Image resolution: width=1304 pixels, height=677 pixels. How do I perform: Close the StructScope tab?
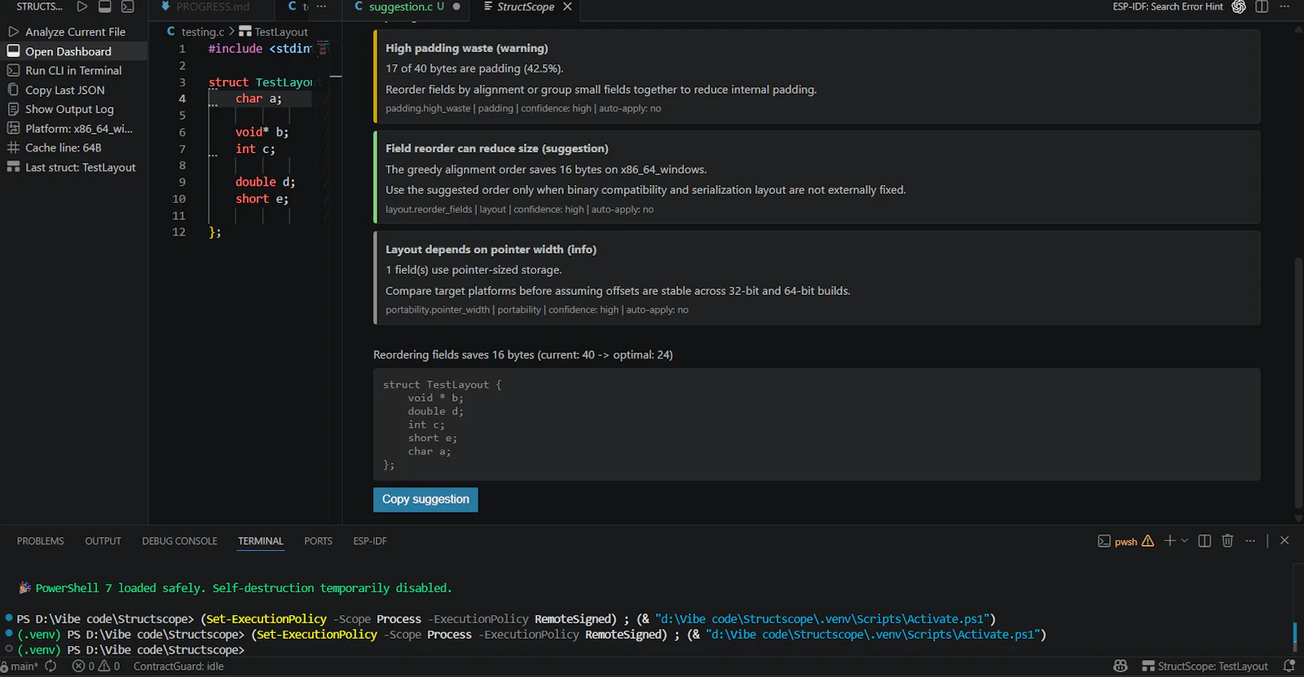pos(567,7)
